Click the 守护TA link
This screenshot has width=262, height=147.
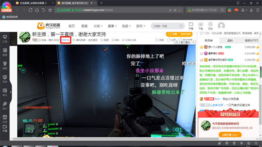pos(65,40)
